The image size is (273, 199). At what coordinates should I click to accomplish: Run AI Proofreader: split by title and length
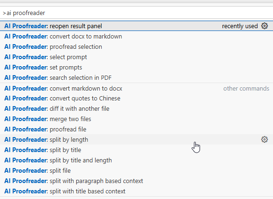pos(136,160)
